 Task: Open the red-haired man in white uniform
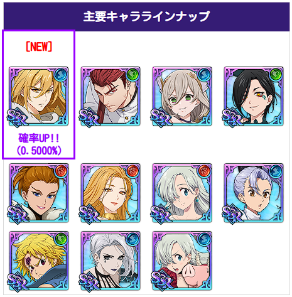(111, 97)
